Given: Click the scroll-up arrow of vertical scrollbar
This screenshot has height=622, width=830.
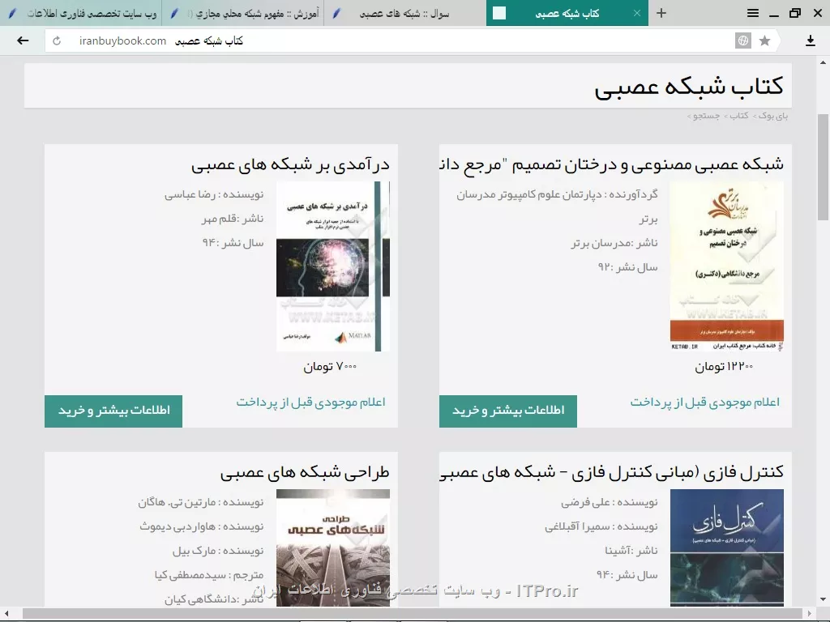Looking at the screenshot, I should coord(823,62).
